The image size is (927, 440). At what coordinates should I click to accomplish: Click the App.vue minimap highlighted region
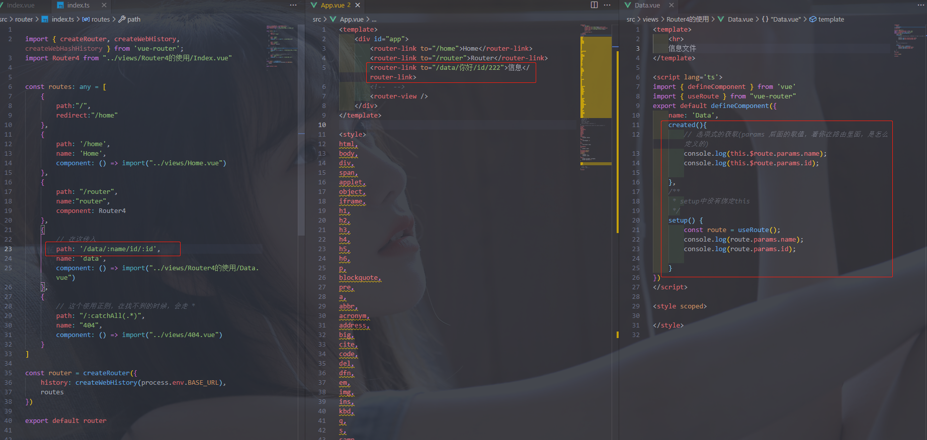[x=596, y=77]
